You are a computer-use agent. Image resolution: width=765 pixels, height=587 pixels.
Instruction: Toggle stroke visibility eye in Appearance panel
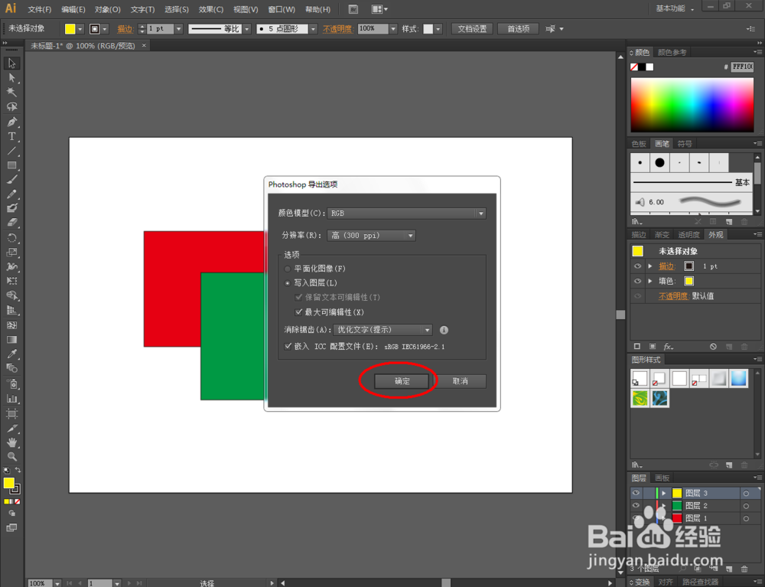point(637,266)
